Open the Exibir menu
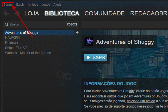Image resolution: width=168 pixels, height=112 pixels. pyautogui.click(x=20, y=4)
